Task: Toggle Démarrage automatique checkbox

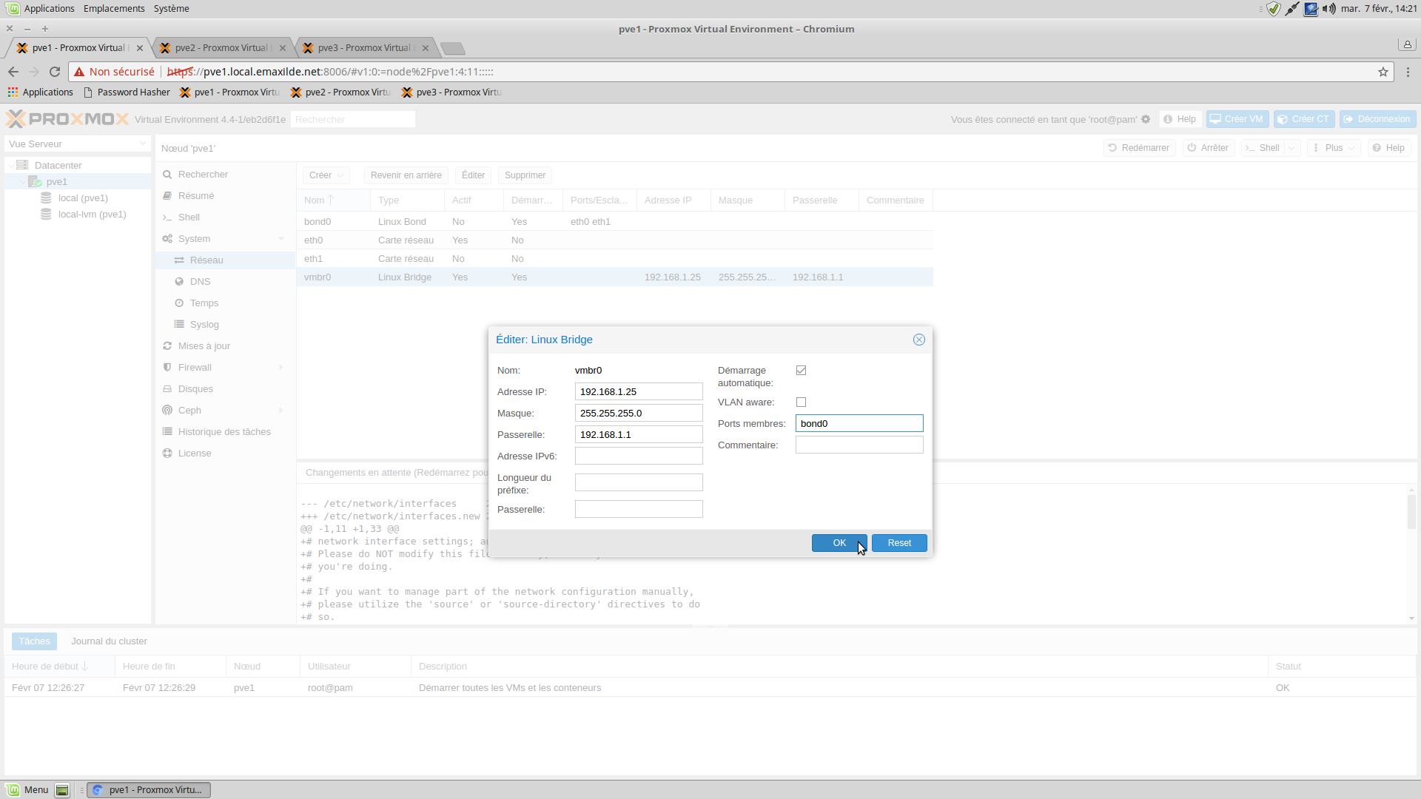Action: (801, 371)
